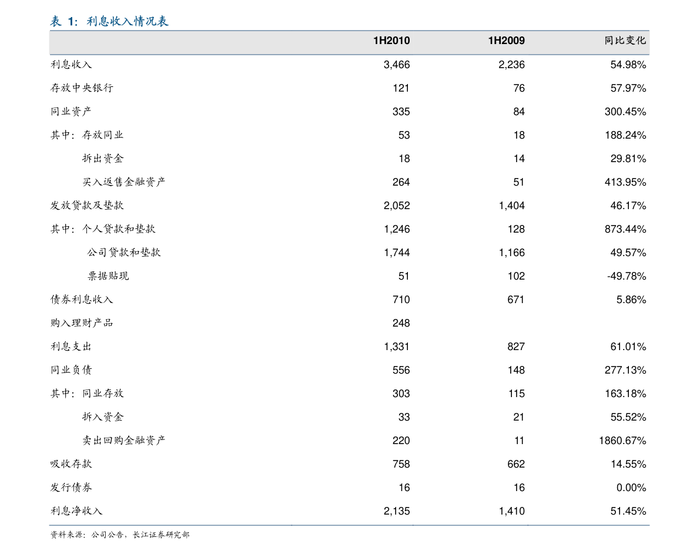This screenshot has width=700, height=551.
Task: Select the percentage 1860.67%
Action: (x=622, y=441)
